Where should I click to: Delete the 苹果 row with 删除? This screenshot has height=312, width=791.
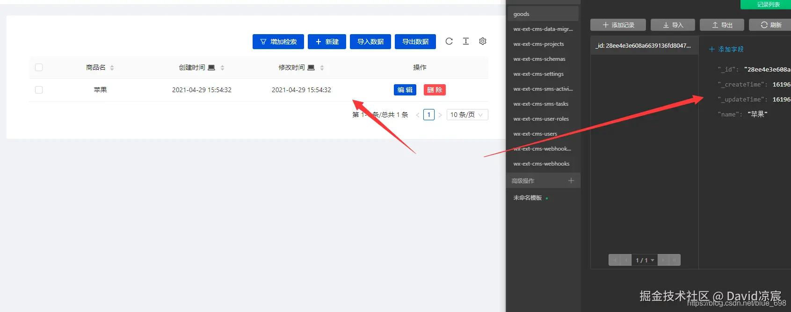[435, 90]
